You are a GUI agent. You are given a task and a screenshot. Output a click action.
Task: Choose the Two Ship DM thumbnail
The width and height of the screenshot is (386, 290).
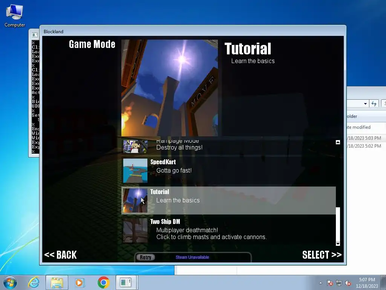[x=135, y=230]
